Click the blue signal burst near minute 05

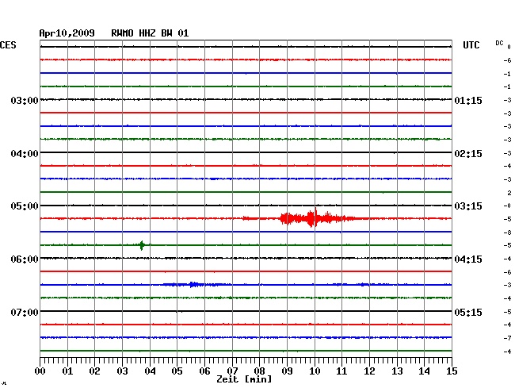(194, 284)
